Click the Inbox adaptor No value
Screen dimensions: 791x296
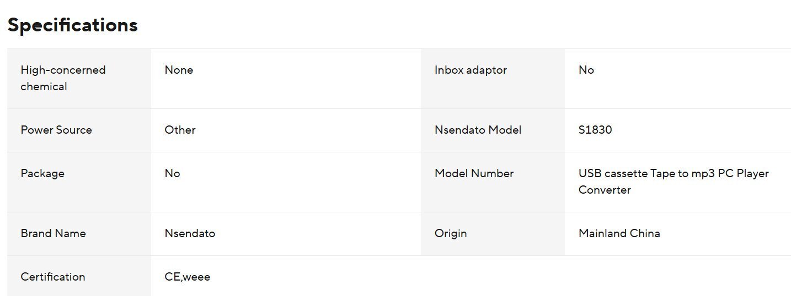[x=586, y=70]
